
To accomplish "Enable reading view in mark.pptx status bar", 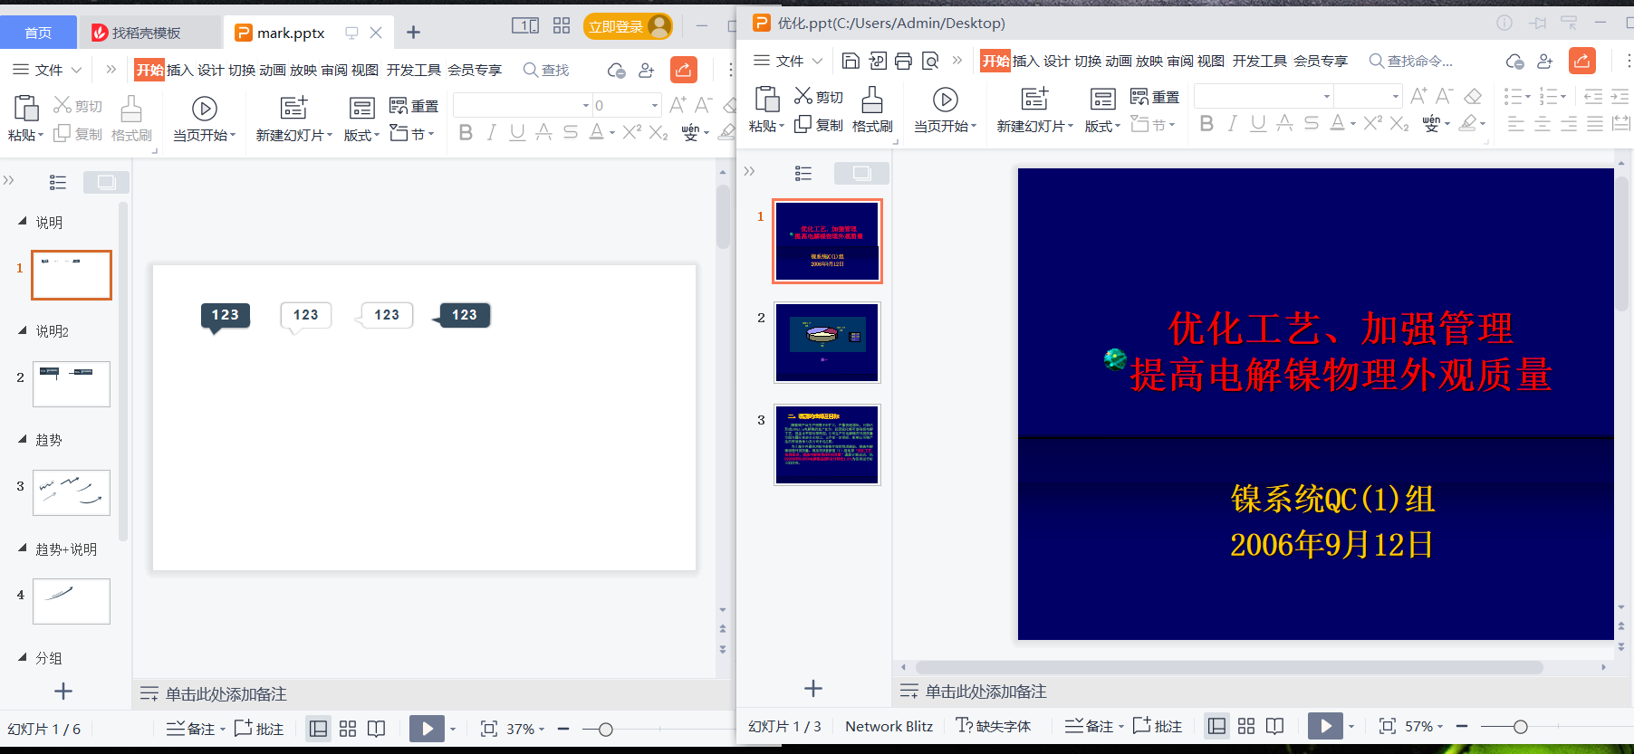I will (x=377, y=729).
